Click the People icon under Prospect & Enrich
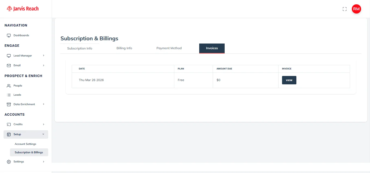 click(8, 85)
